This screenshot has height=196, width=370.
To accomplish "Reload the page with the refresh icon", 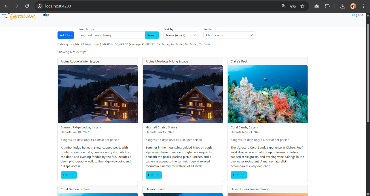I will pos(27,6).
